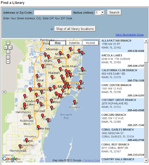Open the Google Terms of Use link
The image size is (149, 165).
[91, 160]
